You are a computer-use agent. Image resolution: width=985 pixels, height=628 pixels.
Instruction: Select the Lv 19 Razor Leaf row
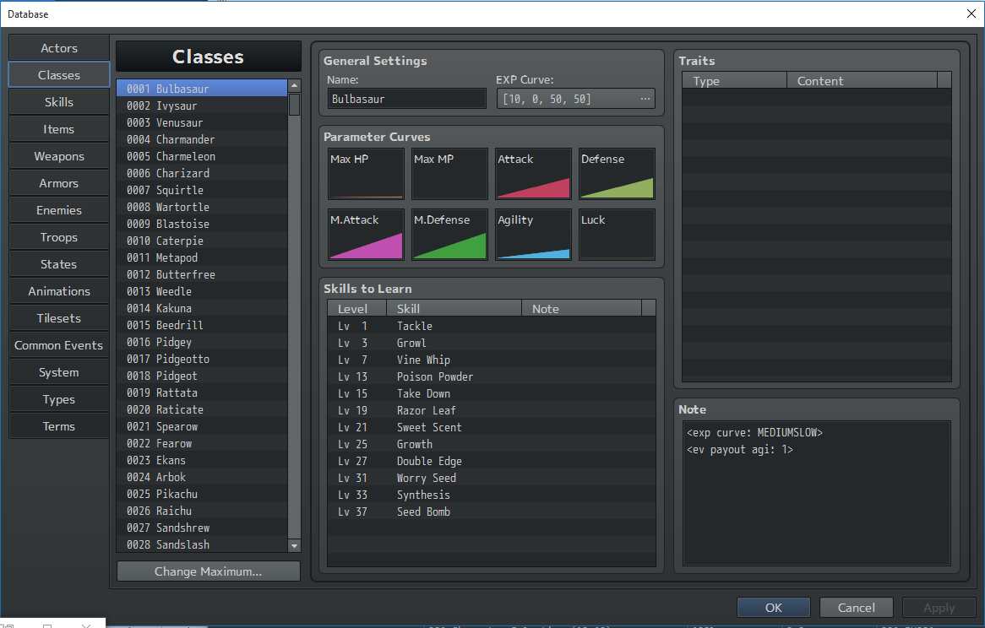pyautogui.click(x=492, y=410)
